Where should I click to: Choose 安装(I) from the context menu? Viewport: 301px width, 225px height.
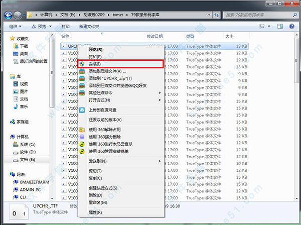pos(120,64)
